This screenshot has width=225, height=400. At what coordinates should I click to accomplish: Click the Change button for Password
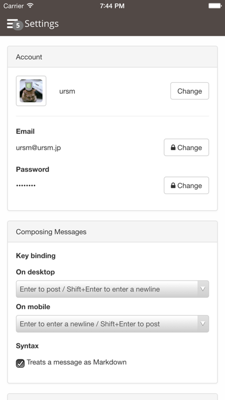click(x=187, y=185)
